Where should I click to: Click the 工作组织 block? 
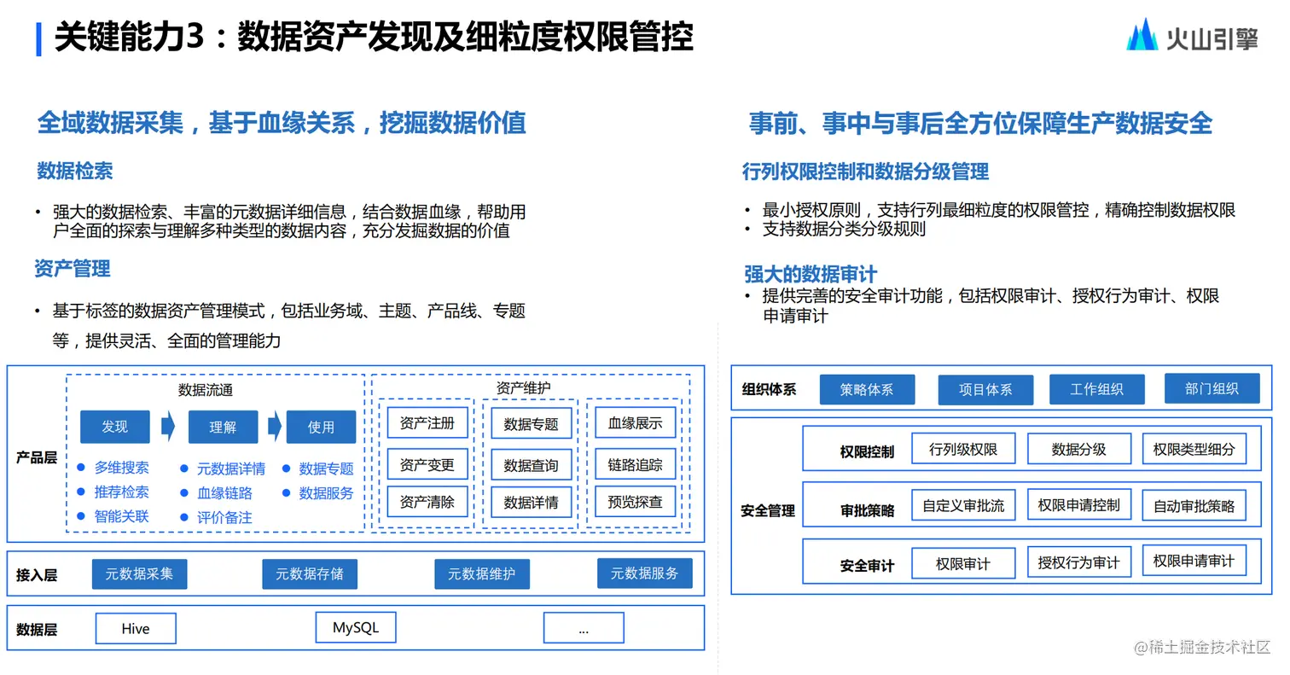point(1096,389)
